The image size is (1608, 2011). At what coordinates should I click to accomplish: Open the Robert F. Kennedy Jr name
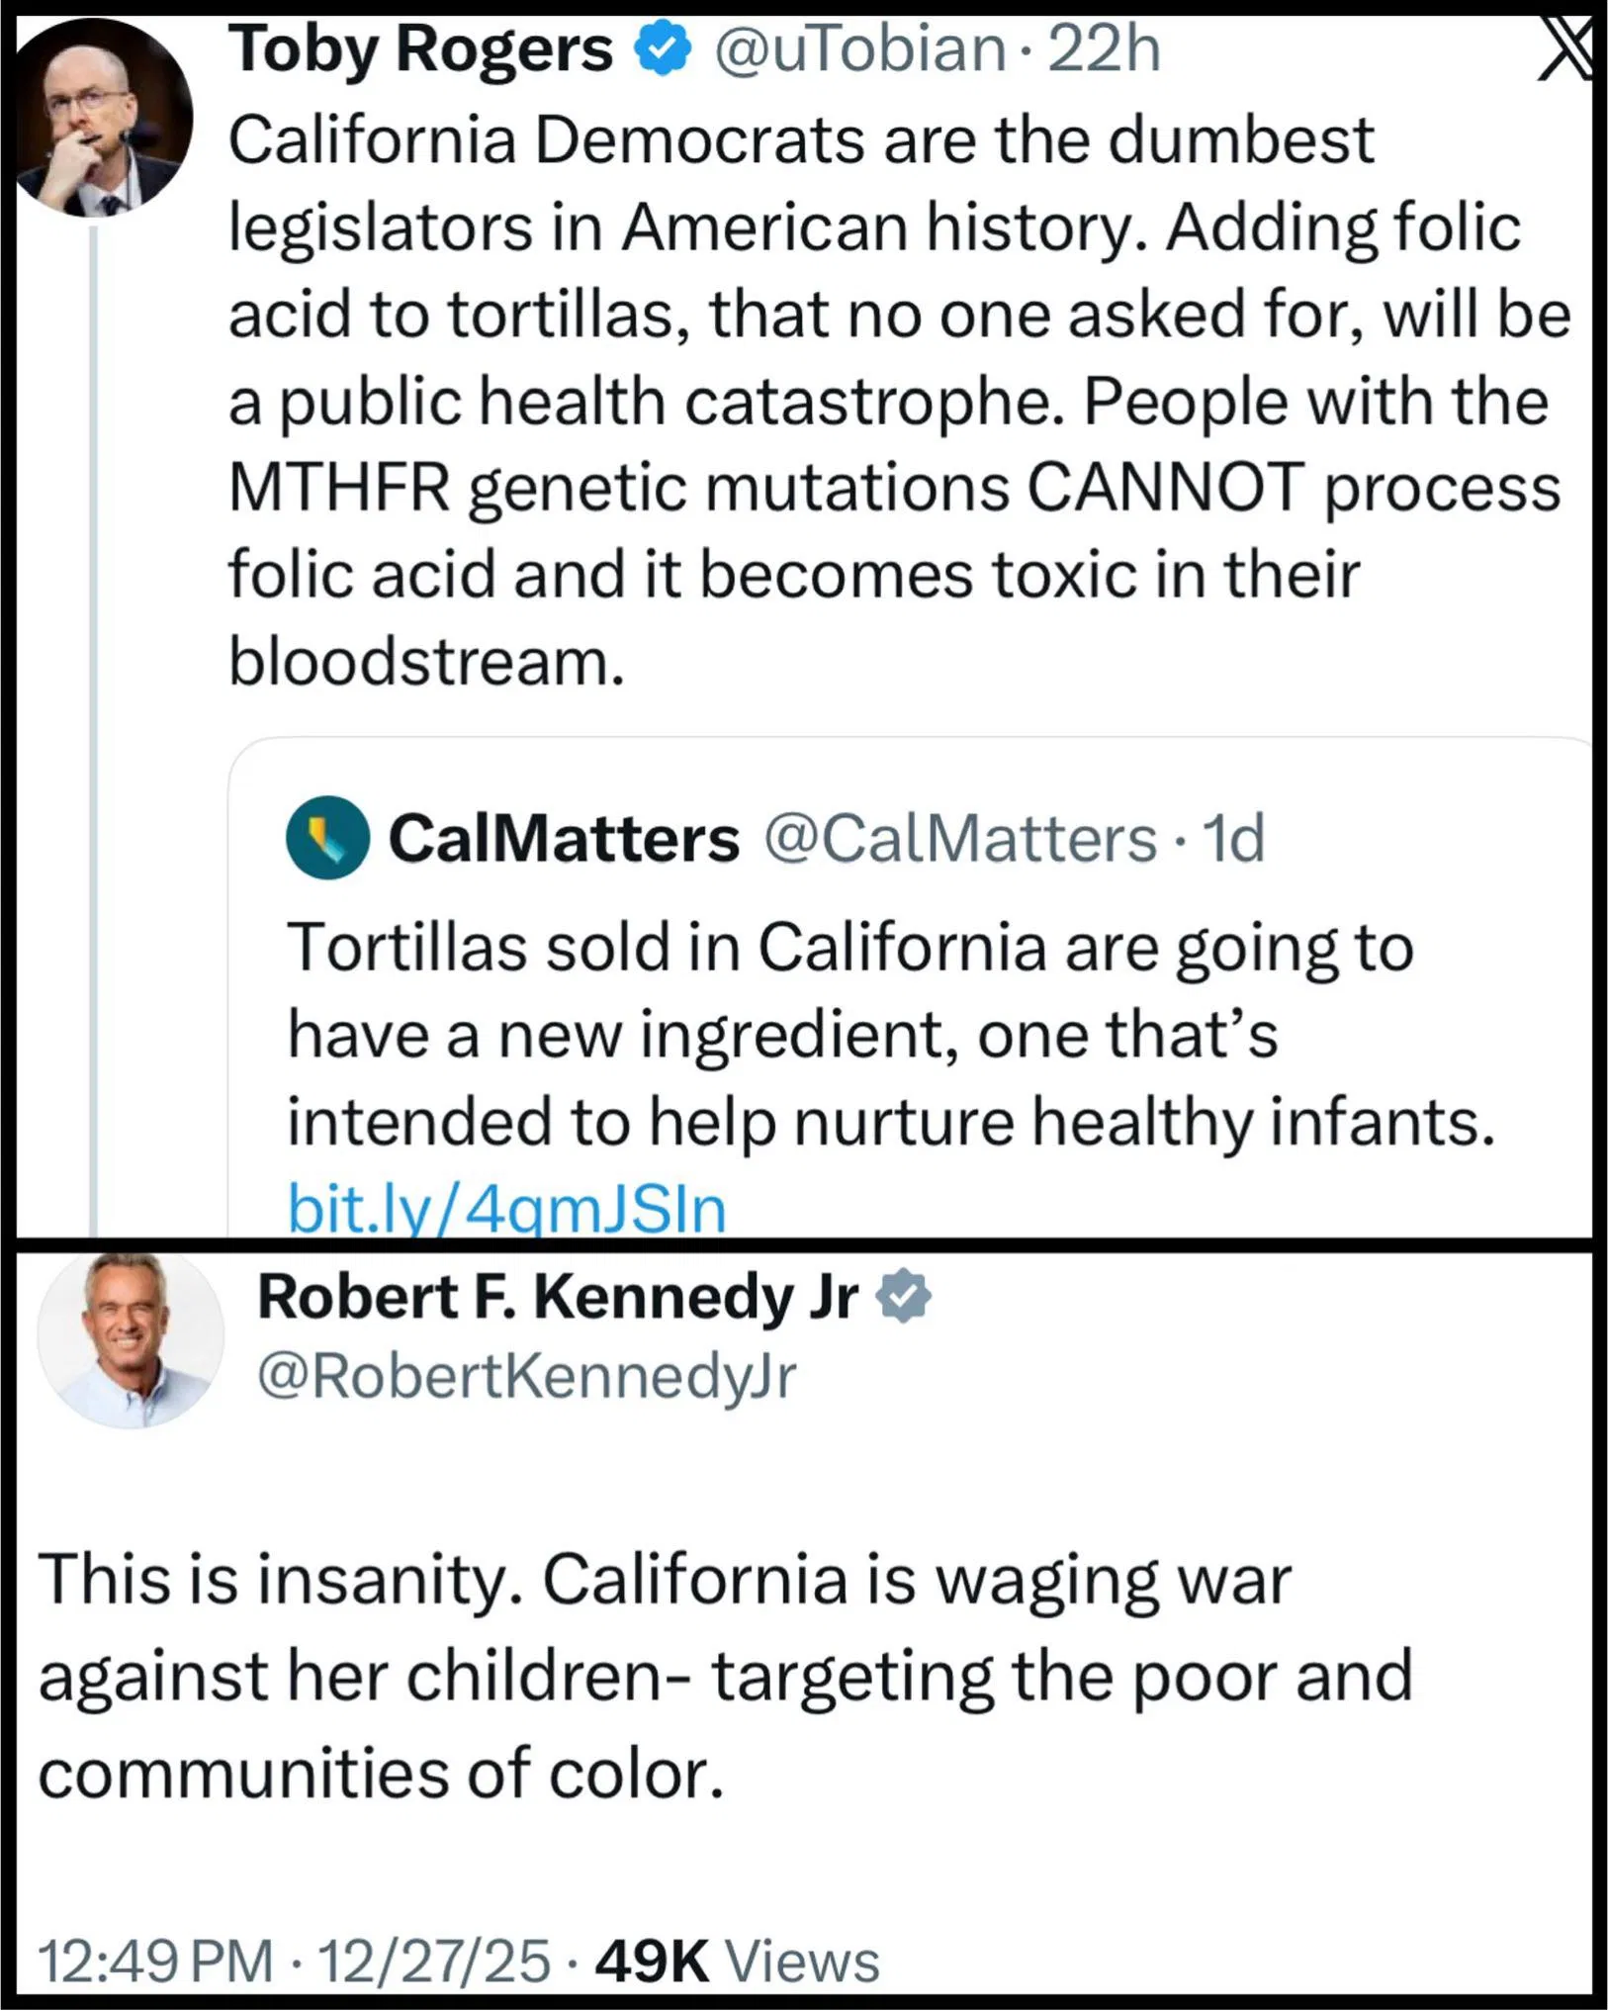(x=557, y=1297)
